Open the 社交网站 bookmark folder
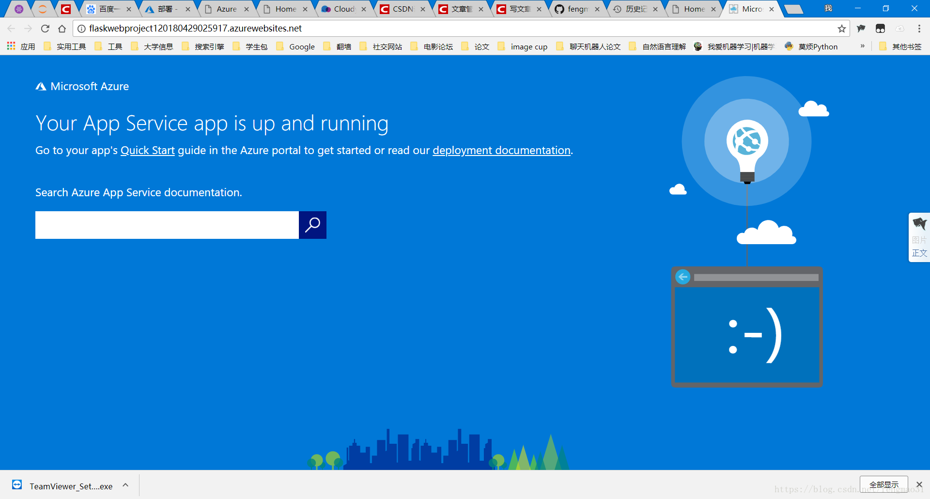Viewport: 930px width, 499px height. point(381,47)
